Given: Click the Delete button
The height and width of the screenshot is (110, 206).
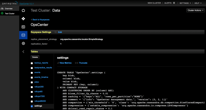Looking at the screenshot, I should tap(35, 57).
